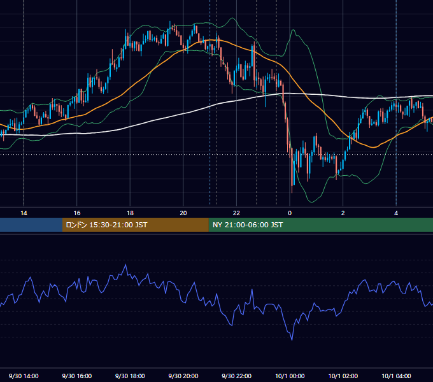The height and width of the screenshot is (382, 433).
Task: Click the lower axis label 10/1 00:00
Action: tap(290, 376)
